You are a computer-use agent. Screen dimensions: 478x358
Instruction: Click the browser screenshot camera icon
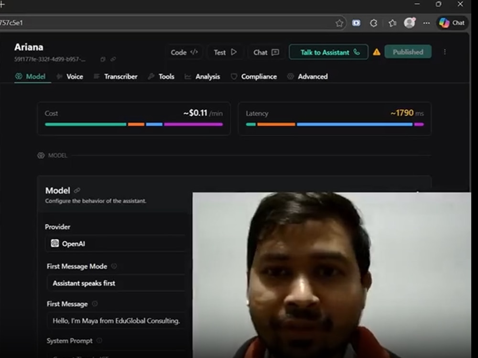(356, 23)
